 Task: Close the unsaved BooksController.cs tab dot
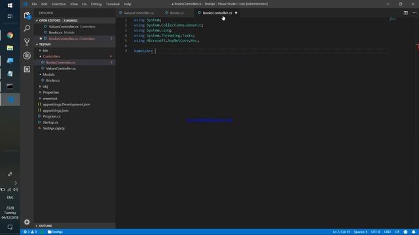236,13
